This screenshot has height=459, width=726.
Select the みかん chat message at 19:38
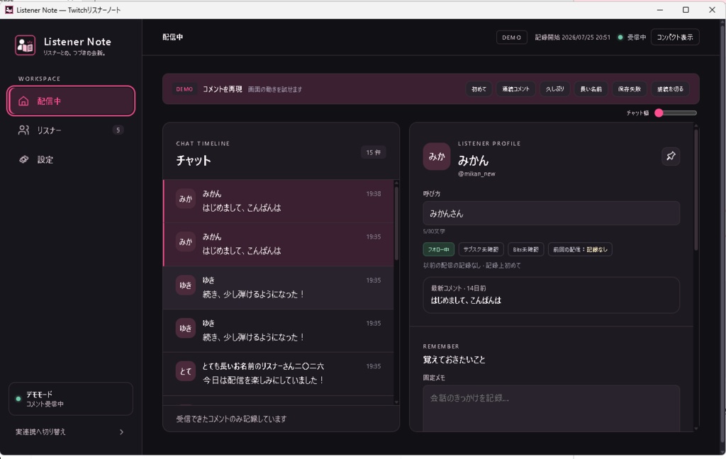[279, 201]
